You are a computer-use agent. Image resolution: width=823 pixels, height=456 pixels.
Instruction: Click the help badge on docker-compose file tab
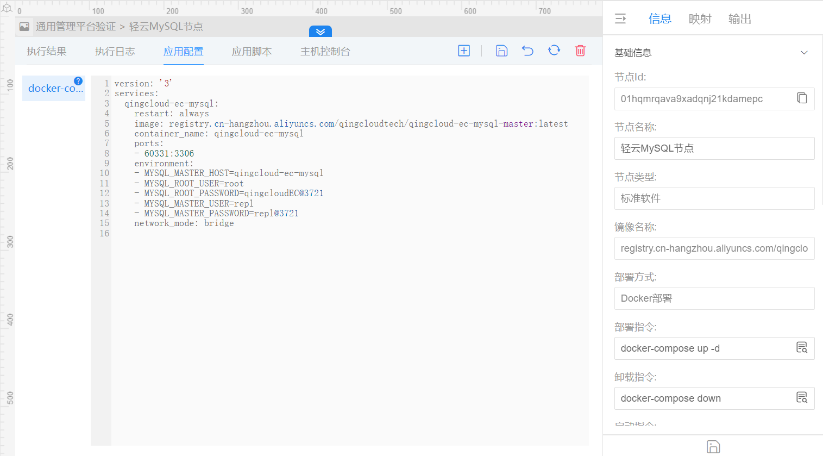coord(78,81)
